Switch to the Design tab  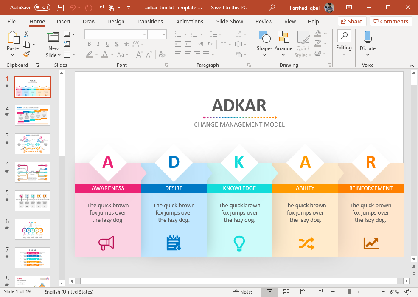point(116,21)
